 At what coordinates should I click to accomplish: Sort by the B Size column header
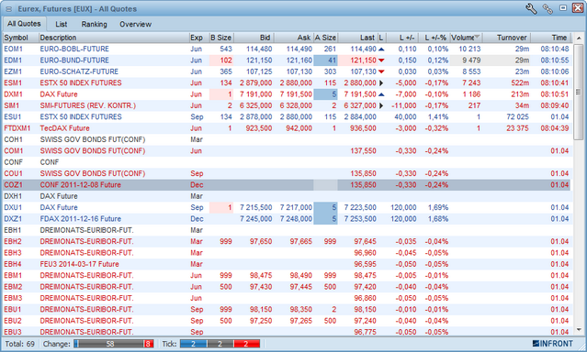click(220, 38)
